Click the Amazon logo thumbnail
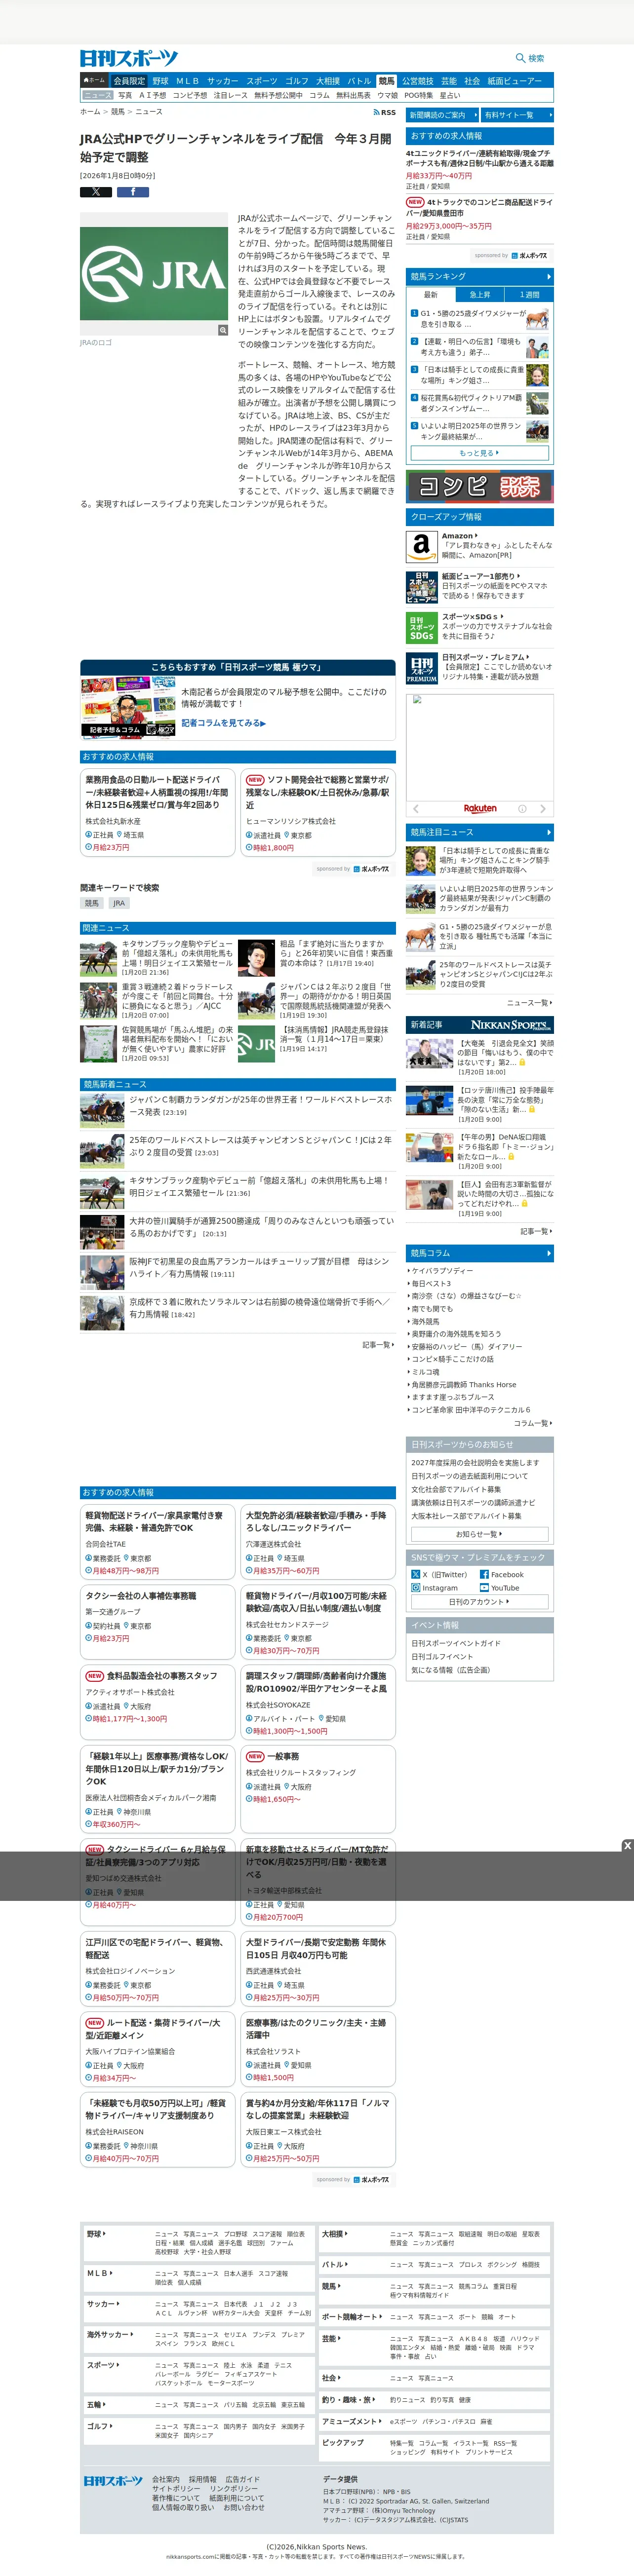Image resolution: width=634 pixels, height=2576 pixels. point(421,546)
